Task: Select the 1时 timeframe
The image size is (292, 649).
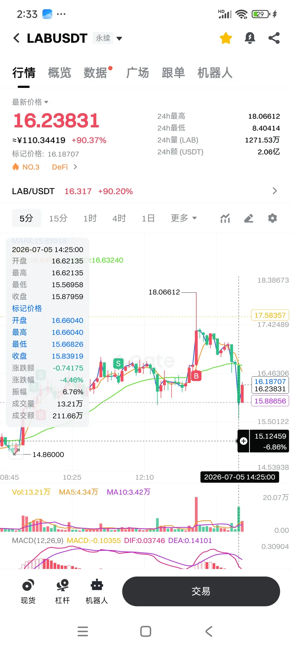Action: 90,218
